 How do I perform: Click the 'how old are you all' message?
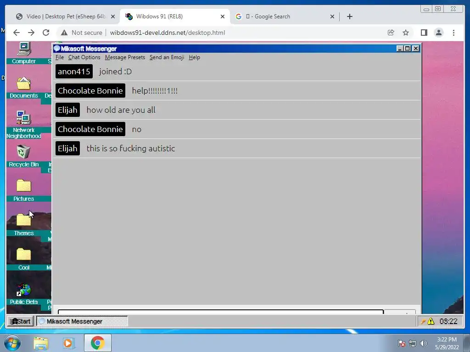click(121, 110)
